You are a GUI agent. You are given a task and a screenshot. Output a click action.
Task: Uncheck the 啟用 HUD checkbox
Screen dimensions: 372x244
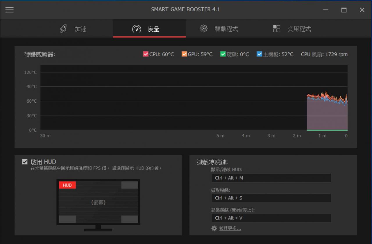tap(25, 162)
